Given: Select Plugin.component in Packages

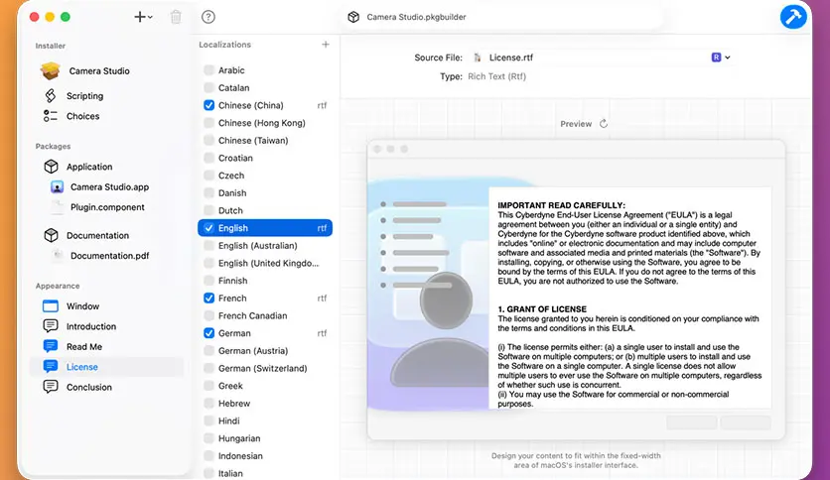Looking at the screenshot, I should tap(107, 207).
